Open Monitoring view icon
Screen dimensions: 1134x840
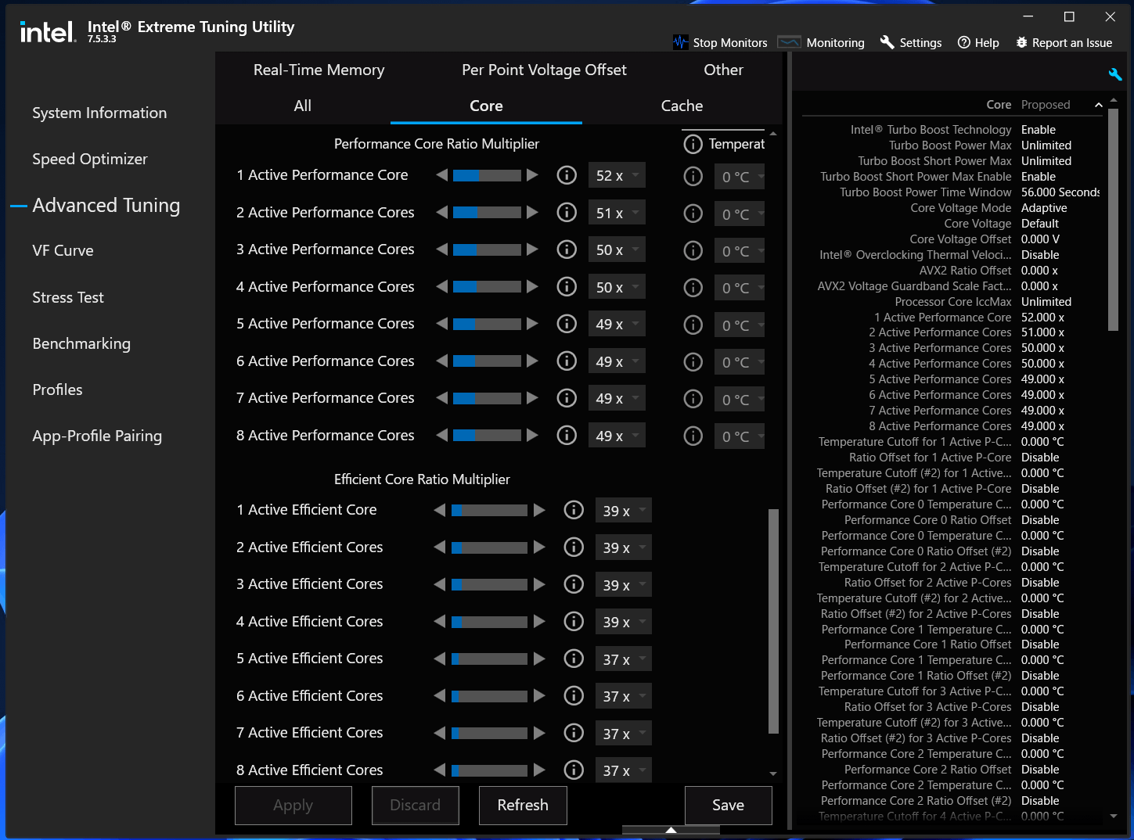[789, 42]
